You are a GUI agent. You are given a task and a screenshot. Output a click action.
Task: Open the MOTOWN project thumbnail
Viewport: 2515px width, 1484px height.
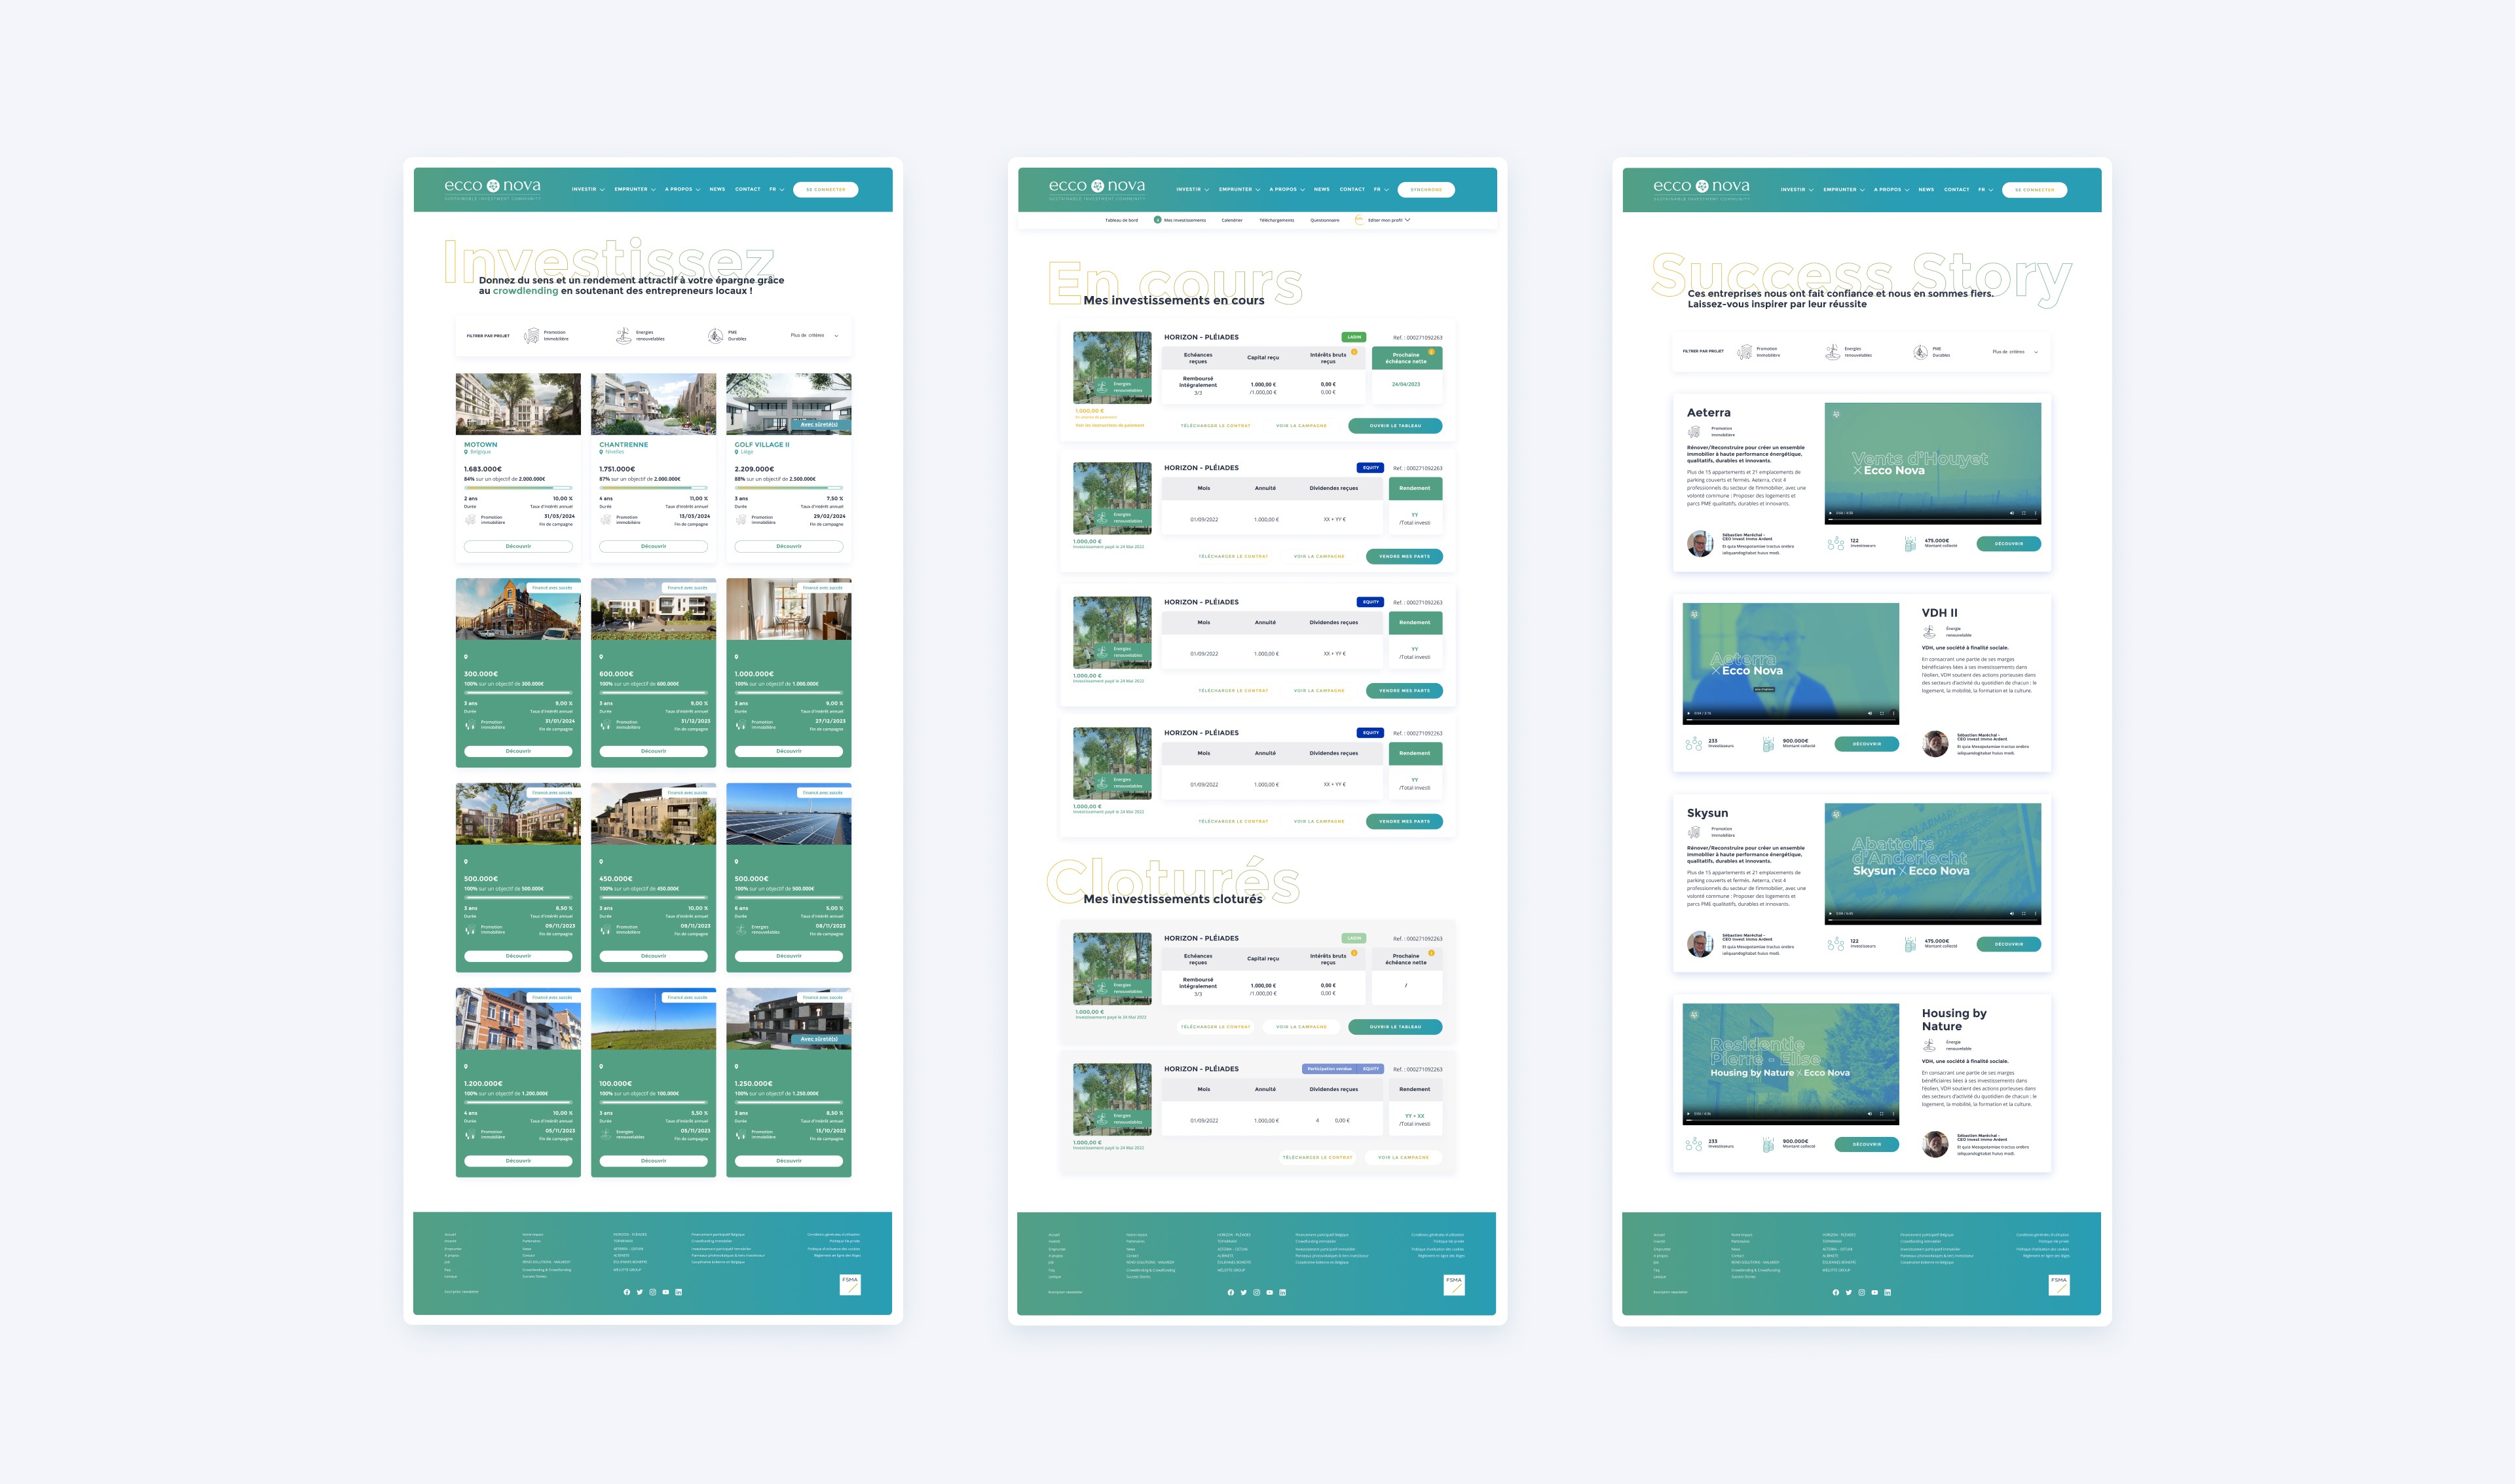[x=518, y=404]
